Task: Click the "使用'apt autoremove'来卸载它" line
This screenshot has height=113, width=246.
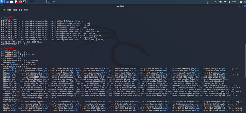Action: (19, 64)
